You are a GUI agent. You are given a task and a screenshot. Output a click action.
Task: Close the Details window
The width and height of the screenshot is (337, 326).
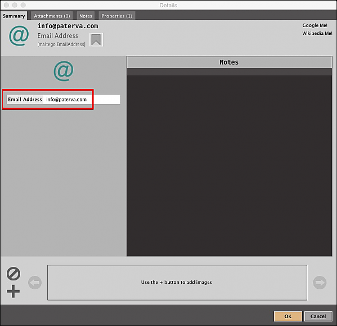coord(6,5)
